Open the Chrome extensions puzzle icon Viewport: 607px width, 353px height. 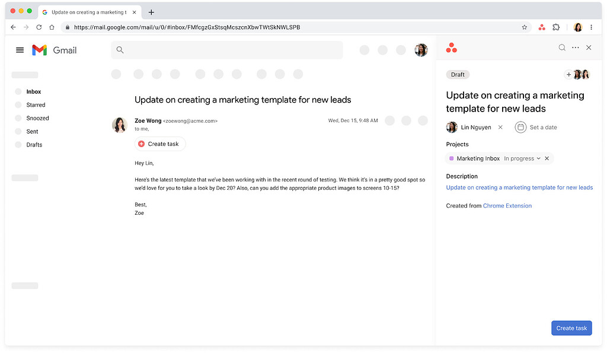[x=556, y=27]
